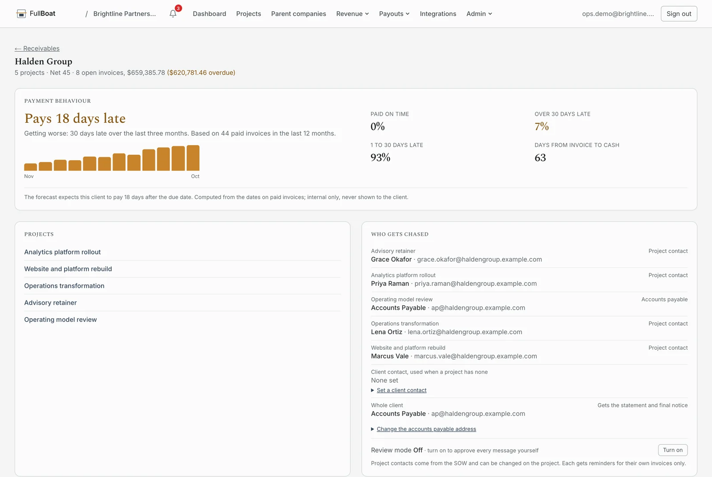Click the 'Pays 18 days late' heading

[x=75, y=118]
